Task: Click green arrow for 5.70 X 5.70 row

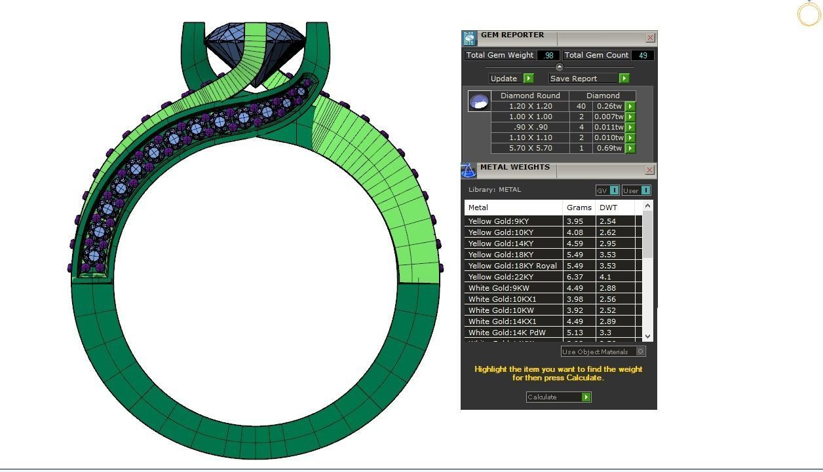Action: coord(630,148)
